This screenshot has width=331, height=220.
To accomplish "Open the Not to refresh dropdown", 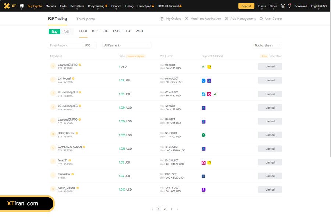I will click(x=267, y=45).
